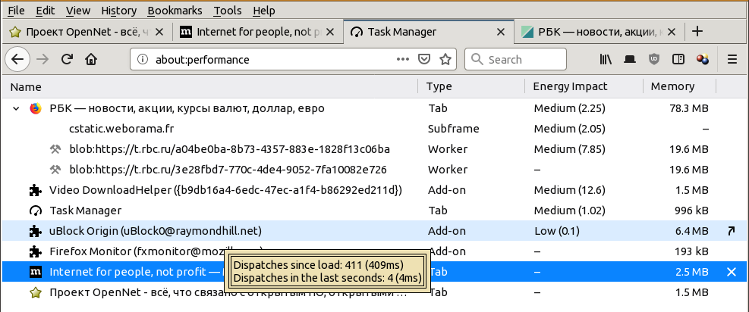The image size is (749, 312).
Task: Reload the current page
Action: [x=67, y=59]
